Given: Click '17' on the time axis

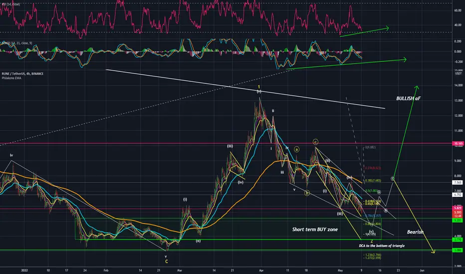Looking at the screenshot, I should pos(66,270).
